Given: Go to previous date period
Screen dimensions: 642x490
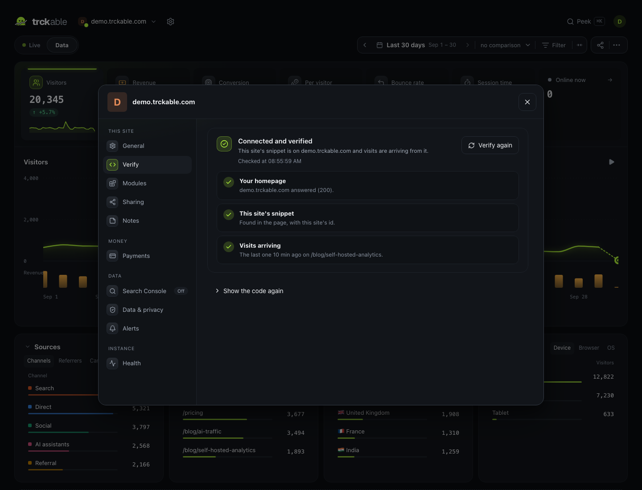Looking at the screenshot, I should pos(365,45).
